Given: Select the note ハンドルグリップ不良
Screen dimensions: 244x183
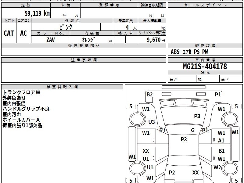Looking at the screenshot, I should (x=26, y=109).
